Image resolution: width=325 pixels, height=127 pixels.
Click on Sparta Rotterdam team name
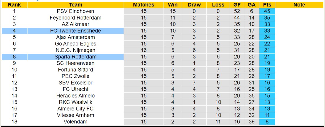tap(75, 57)
